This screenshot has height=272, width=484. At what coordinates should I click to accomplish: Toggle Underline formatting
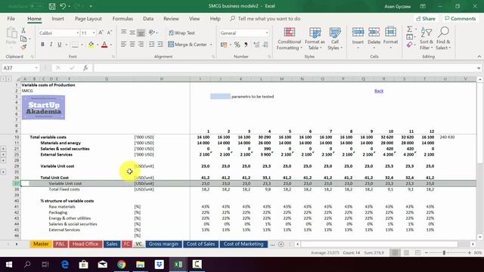pos(60,45)
